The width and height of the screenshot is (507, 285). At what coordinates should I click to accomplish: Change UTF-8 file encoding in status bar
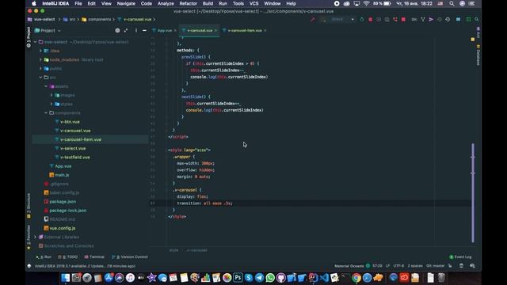(398, 266)
